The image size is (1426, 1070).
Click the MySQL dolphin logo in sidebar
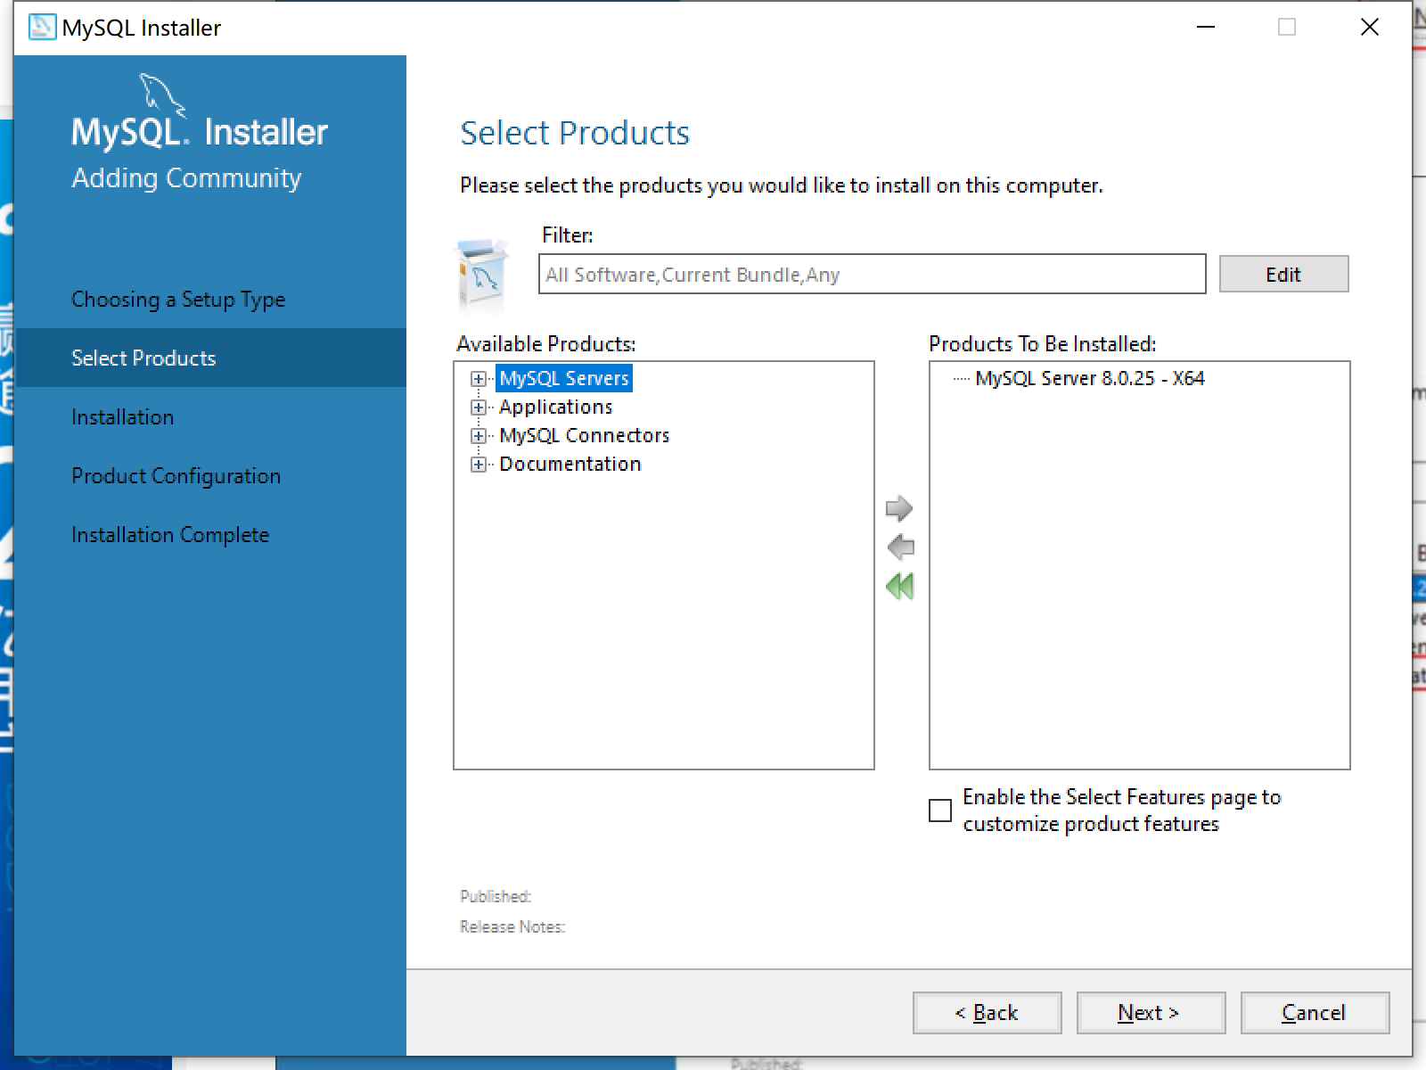tap(163, 95)
